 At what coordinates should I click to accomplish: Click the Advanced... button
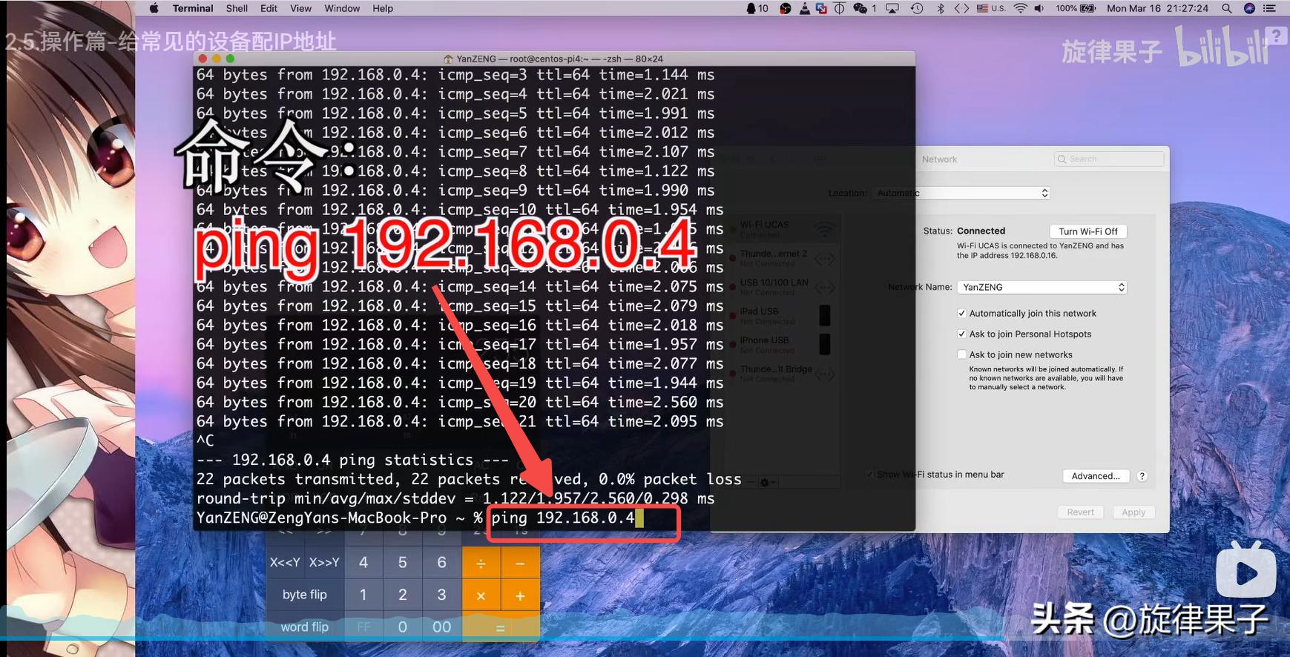pos(1096,476)
